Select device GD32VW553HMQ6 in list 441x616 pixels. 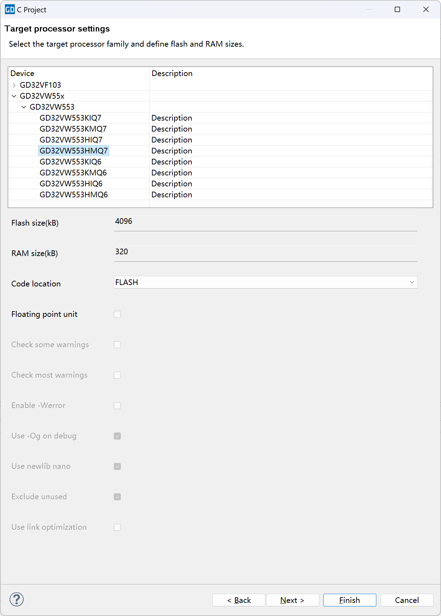73,195
